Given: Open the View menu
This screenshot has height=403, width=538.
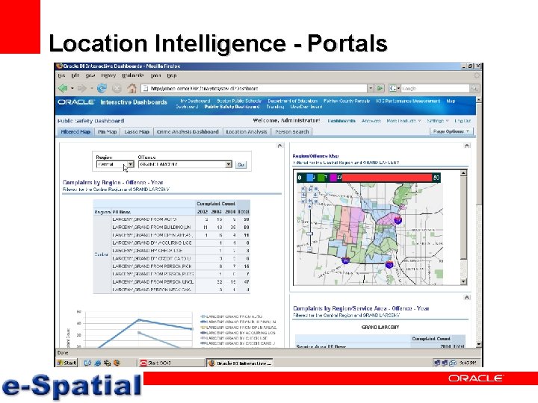Looking at the screenshot, I should [x=90, y=75].
